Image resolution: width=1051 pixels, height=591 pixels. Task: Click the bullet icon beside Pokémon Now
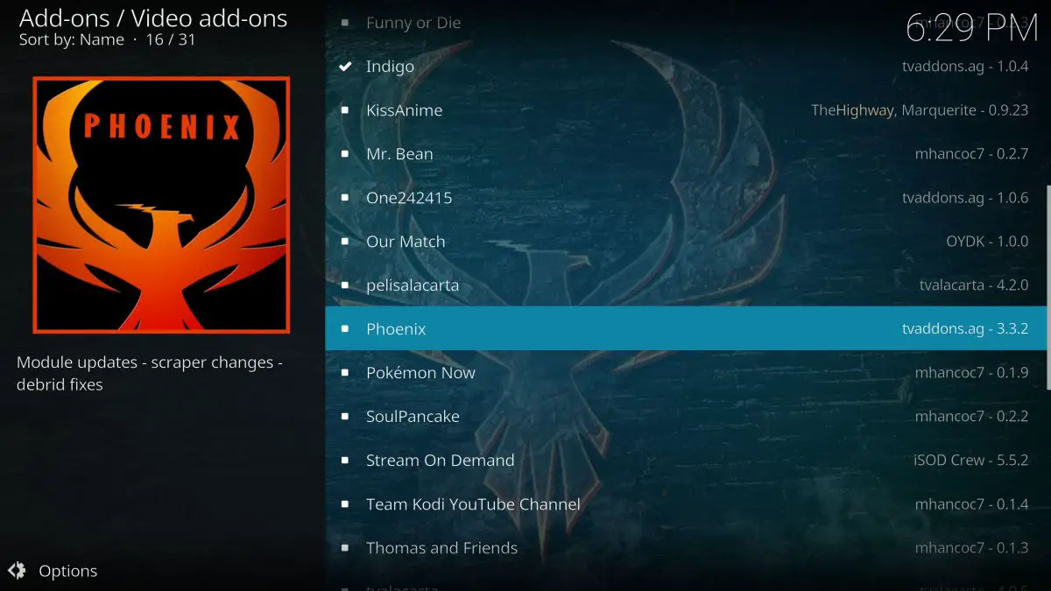[345, 373]
